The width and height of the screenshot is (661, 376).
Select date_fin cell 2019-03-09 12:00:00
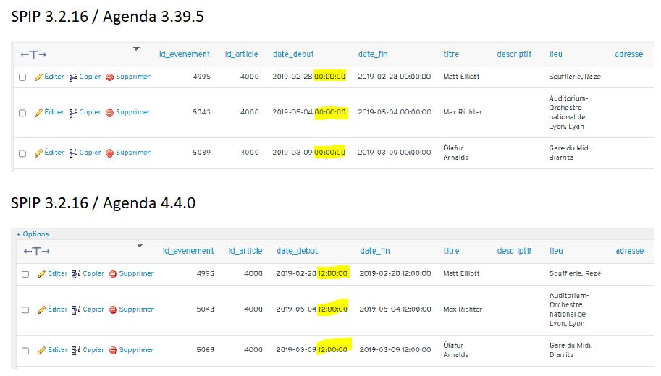pyautogui.click(x=395, y=350)
